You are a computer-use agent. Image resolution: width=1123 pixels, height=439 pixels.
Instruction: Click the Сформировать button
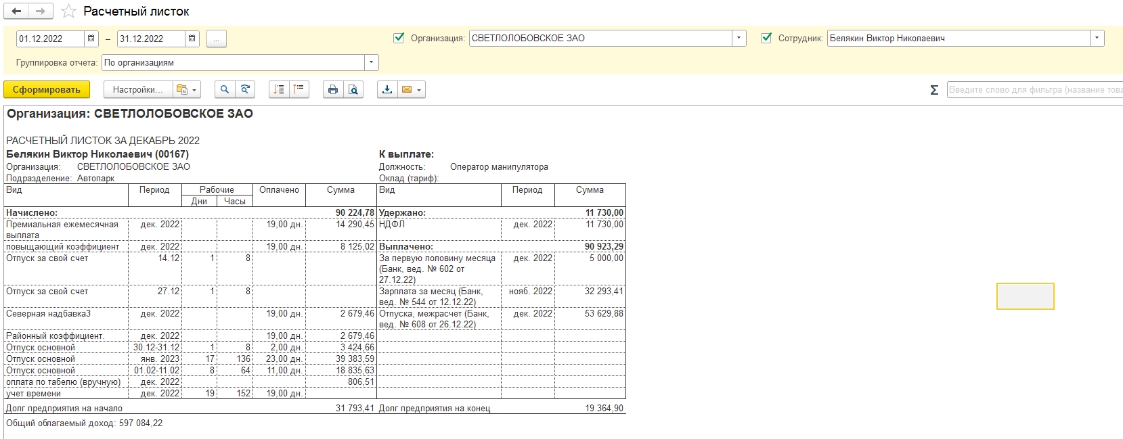tap(47, 89)
